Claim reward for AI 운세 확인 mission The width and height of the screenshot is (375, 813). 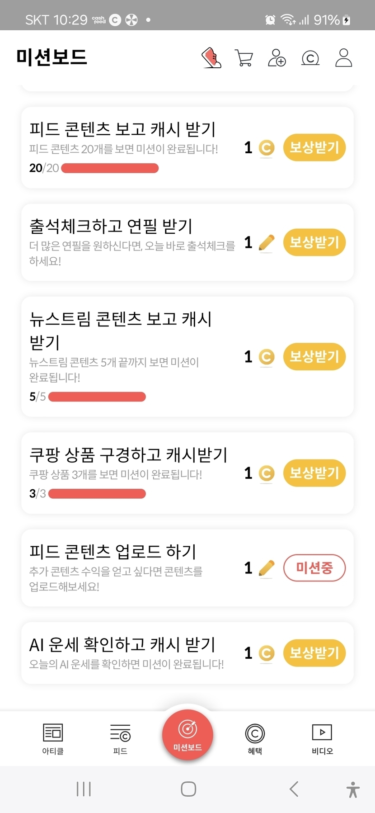[314, 653]
